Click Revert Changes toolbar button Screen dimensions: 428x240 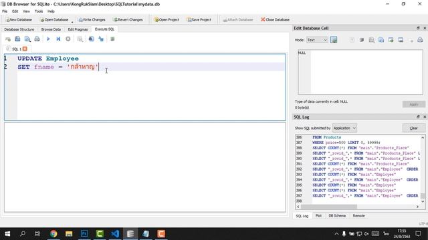(128, 20)
